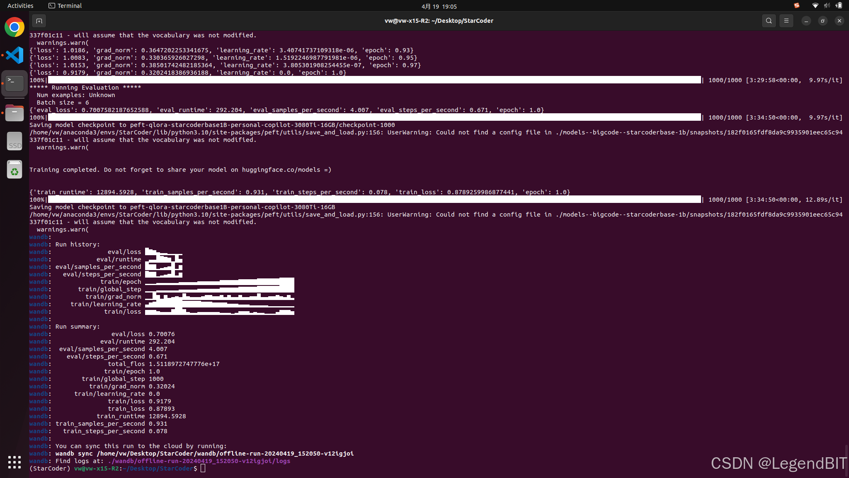This screenshot has height=478, width=849.
Task: Click the muted volume indicator
Action: (x=827, y=5)
